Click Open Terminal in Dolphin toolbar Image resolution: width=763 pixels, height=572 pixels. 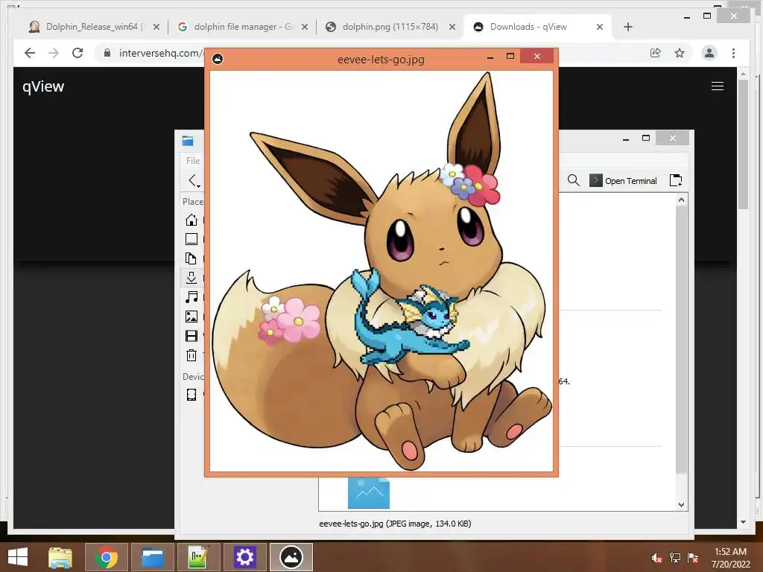[623, 180]
